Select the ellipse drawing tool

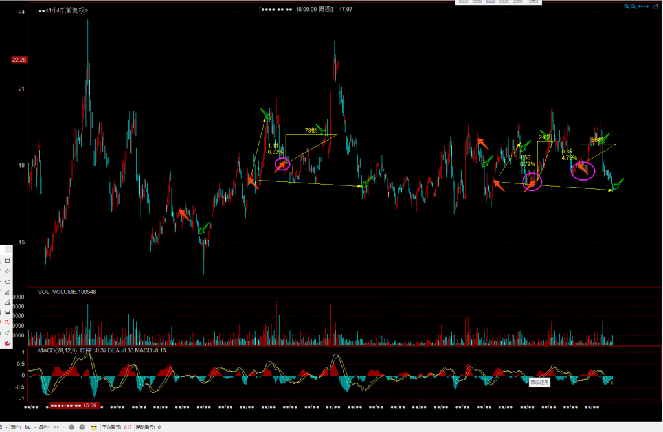7,282
